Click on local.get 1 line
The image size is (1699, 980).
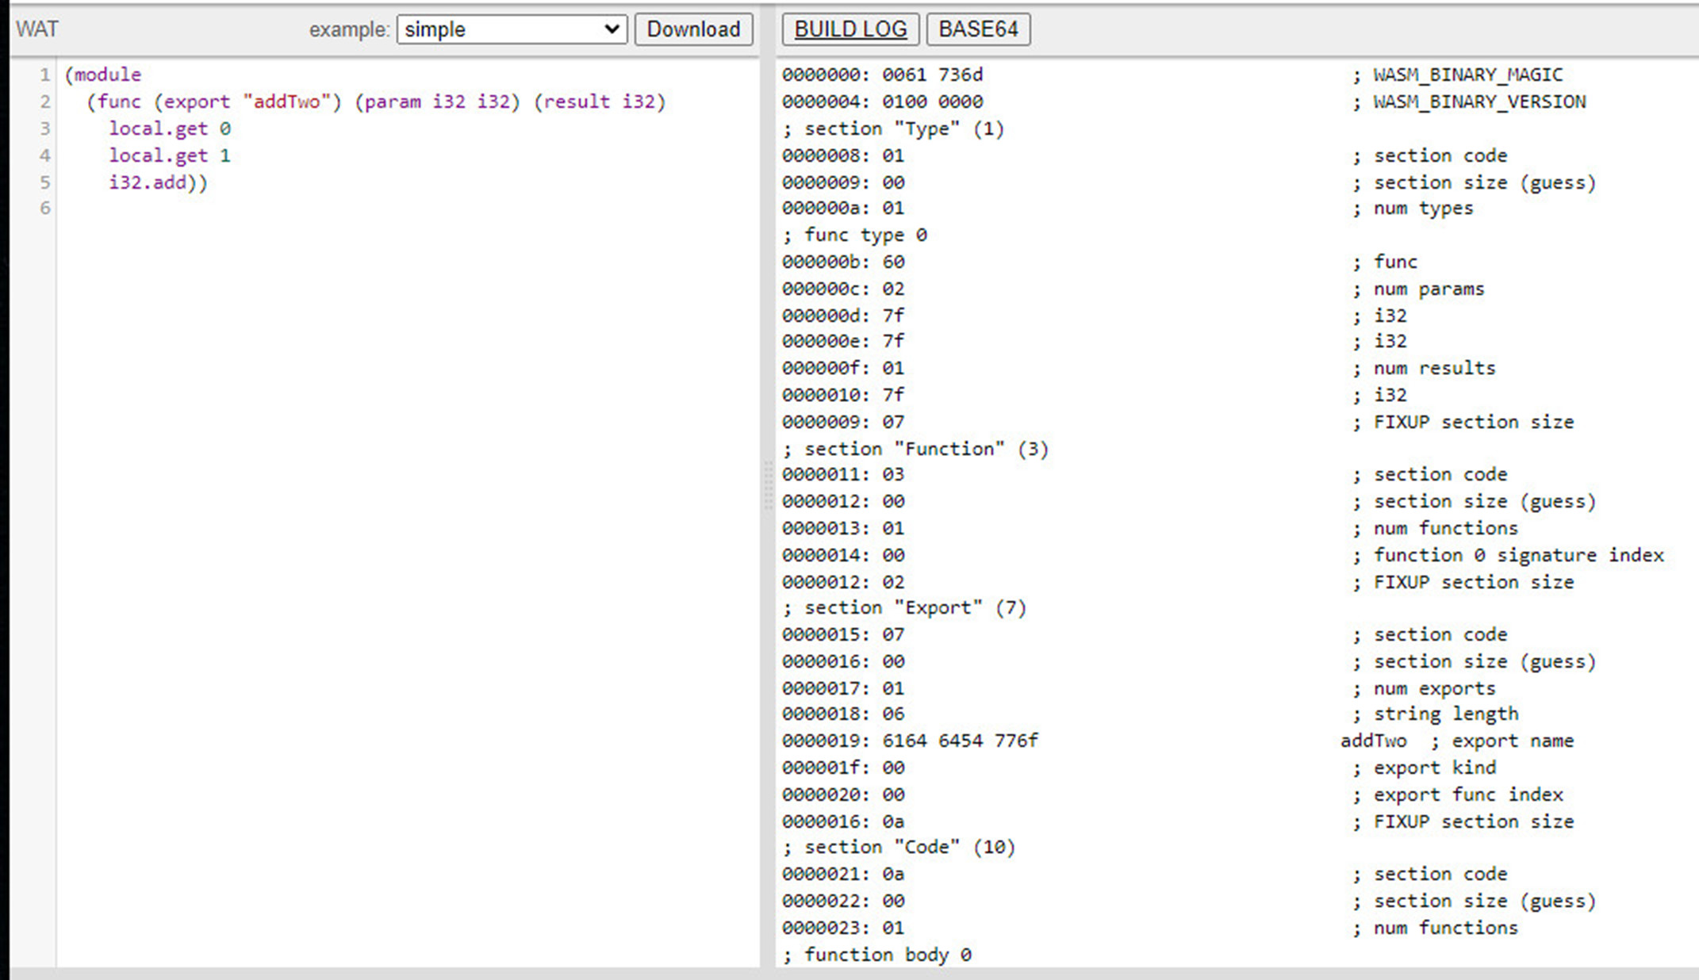click(170, 156)
